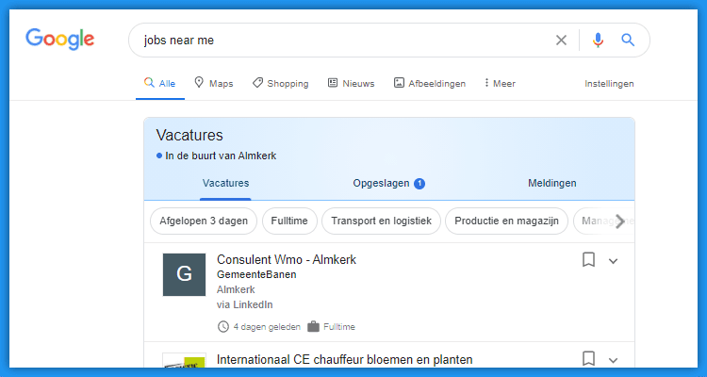Open Instellingen settings link
The width and height of the screenshot is (707, 377).
coord(609,83)
